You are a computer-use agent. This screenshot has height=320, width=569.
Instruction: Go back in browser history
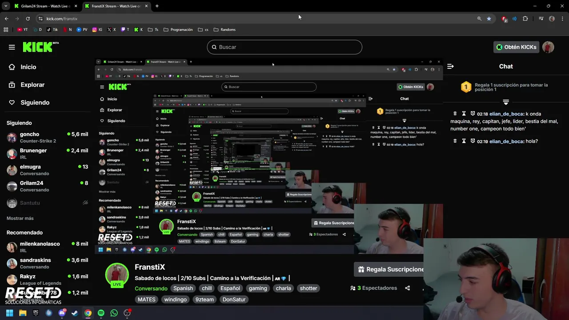(x=6, y=19)
